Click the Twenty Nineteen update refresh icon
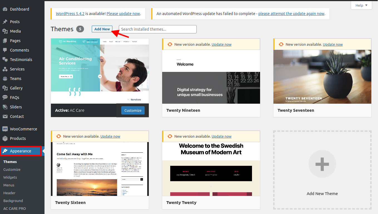This screenshot has height=214, width=378. coord(170,44)
